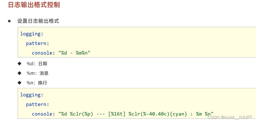This screenshot has width=256, height=122.
Task: Click the %d: 日期 explanation text
Action: click(x=37, y=64)
